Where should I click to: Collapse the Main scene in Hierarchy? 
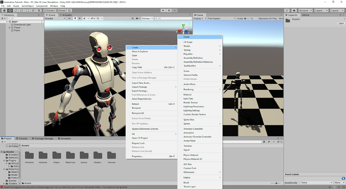pyautogui.click(x=7, y=21)
